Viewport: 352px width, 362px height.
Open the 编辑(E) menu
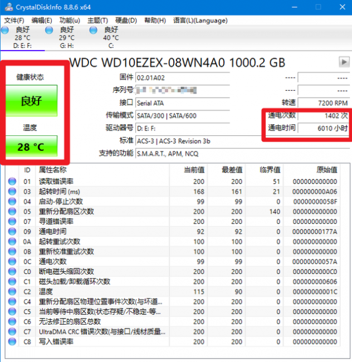(42, 21)
